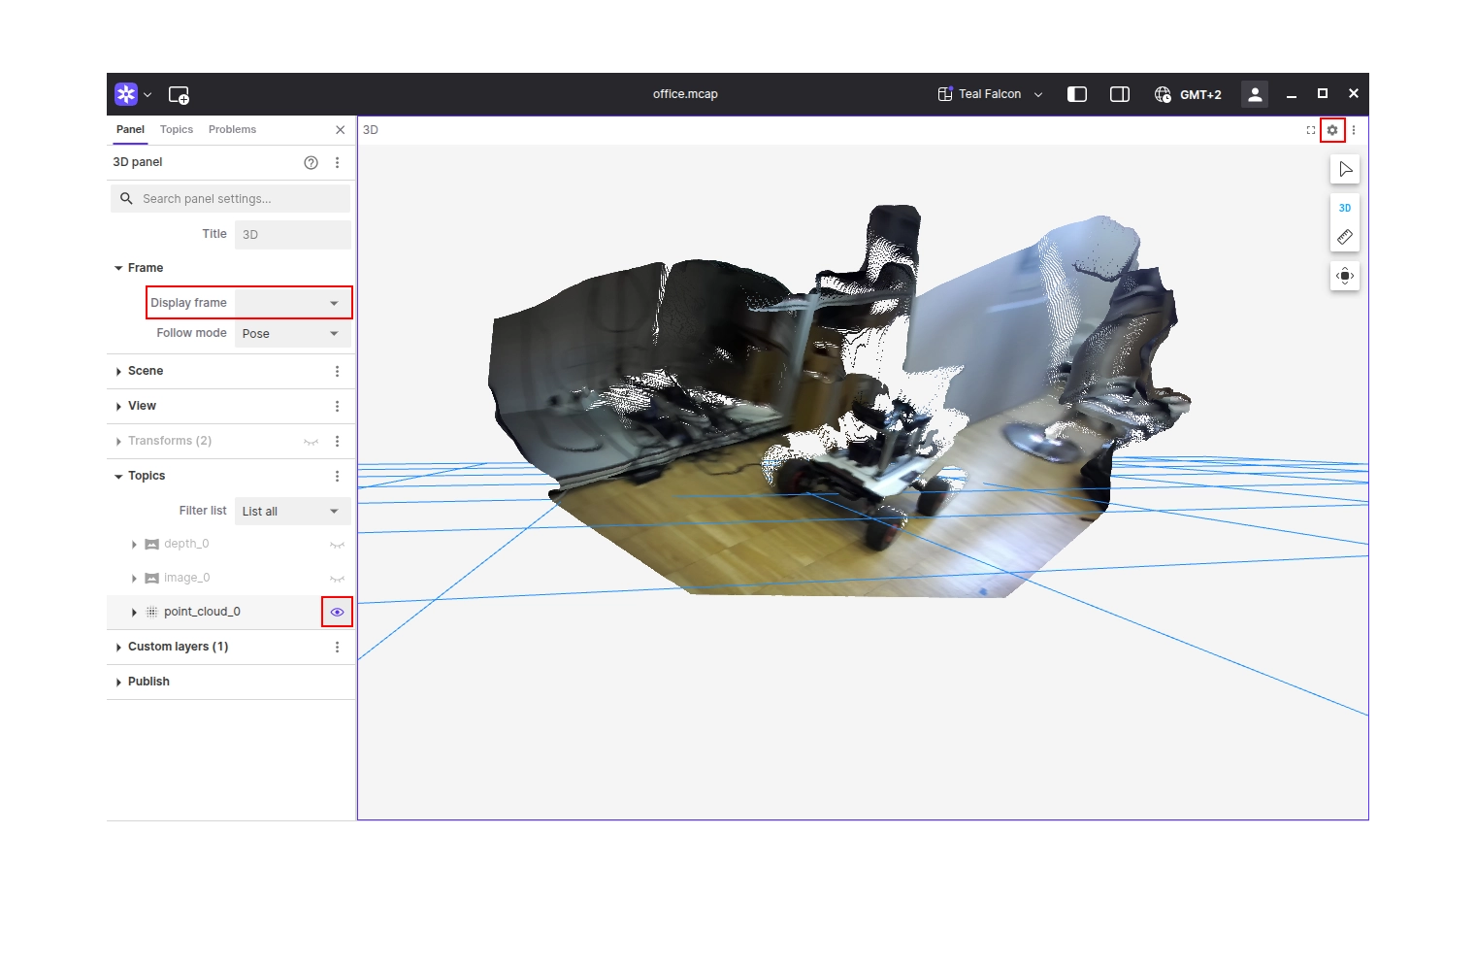Toggle visibility of the point_cloud_0 topic
The image size is (1476, 967).
(x=337, y=612)
